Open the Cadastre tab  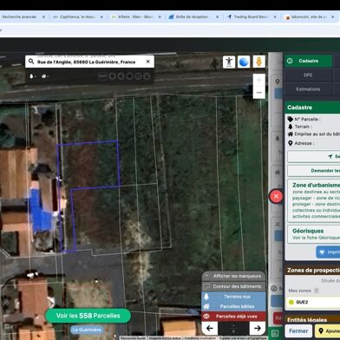pyautogui.click(x=308, y=61)
